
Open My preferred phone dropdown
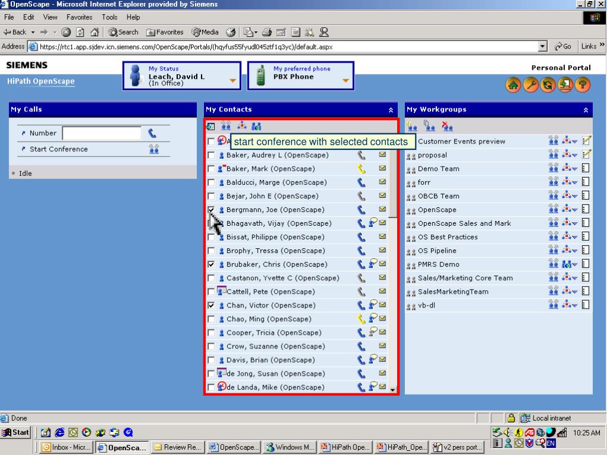click(x=346, y=81)
